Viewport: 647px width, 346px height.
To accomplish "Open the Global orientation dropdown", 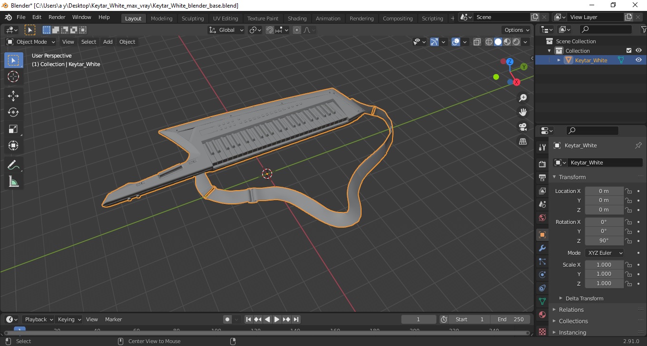I will tap(226, 30).
